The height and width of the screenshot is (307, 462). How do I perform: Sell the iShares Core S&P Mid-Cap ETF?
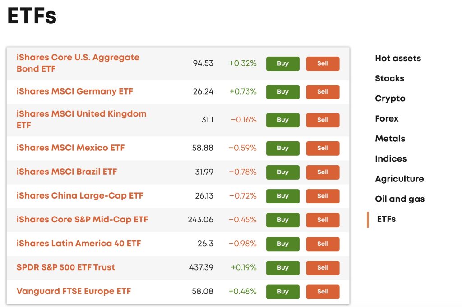click(323, 220)
